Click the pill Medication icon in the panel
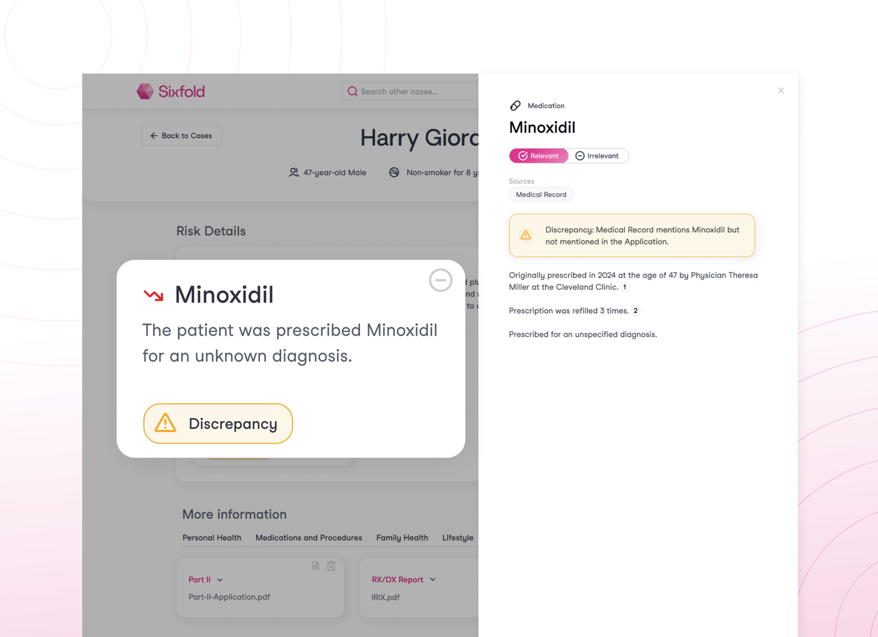The width and height of the screenshot is (878, 637). tap(515, 105)
